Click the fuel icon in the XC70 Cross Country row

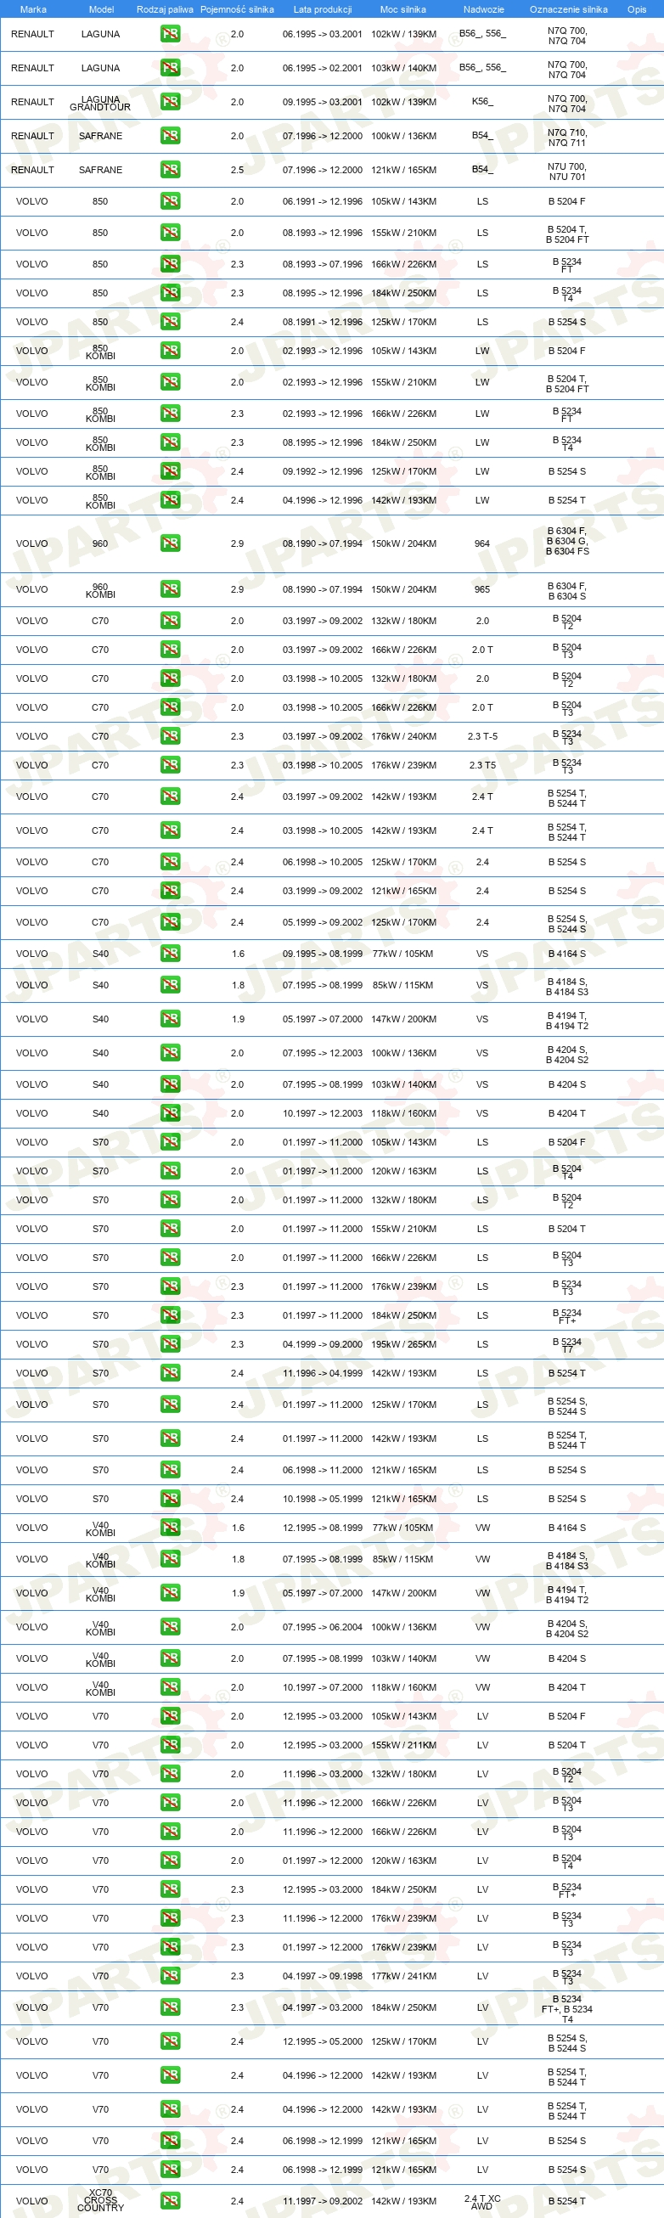click(170, 2201)
